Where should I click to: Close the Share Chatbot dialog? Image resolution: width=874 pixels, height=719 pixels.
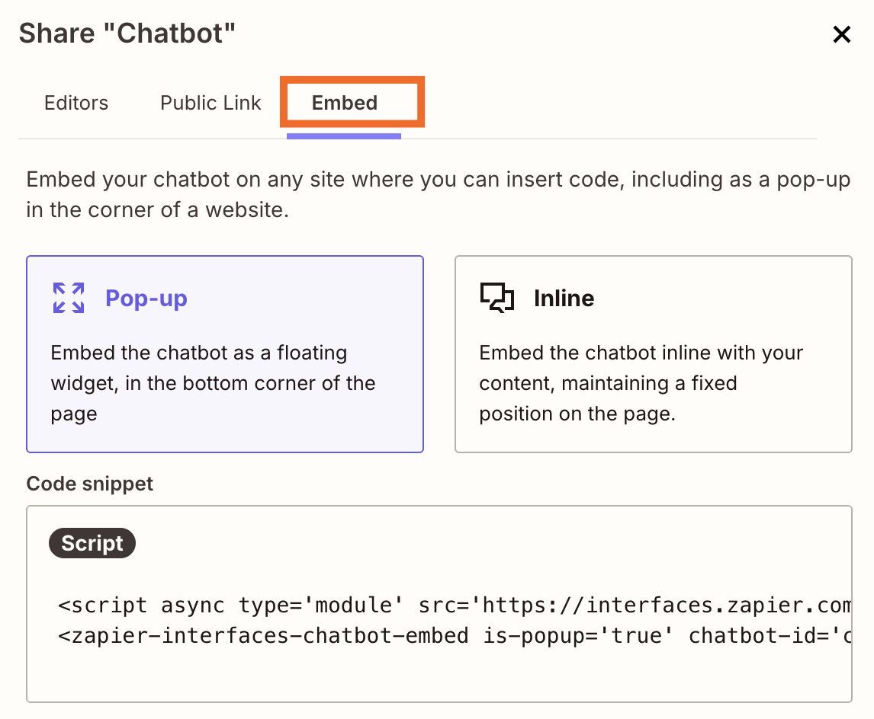pos(840,34)
